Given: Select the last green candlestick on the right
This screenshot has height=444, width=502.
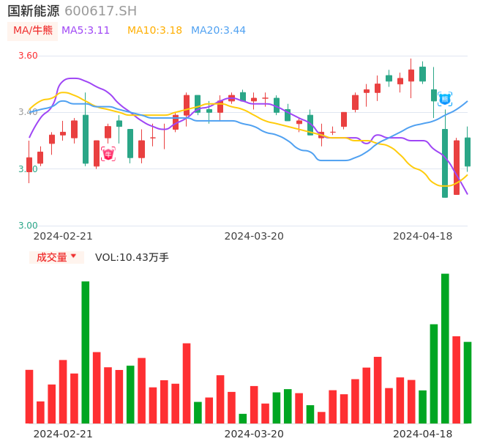Looking at the screenshot, I should coord(467,152).
